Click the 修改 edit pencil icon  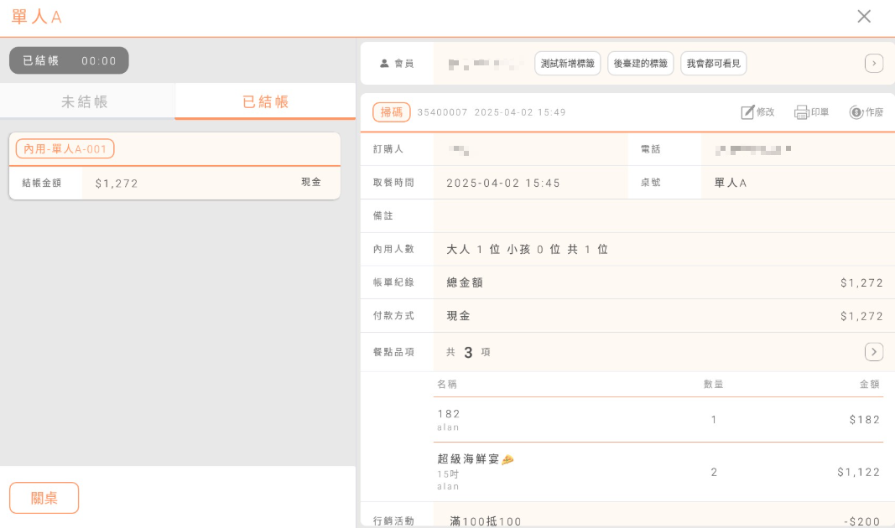(x=748, y=112)
